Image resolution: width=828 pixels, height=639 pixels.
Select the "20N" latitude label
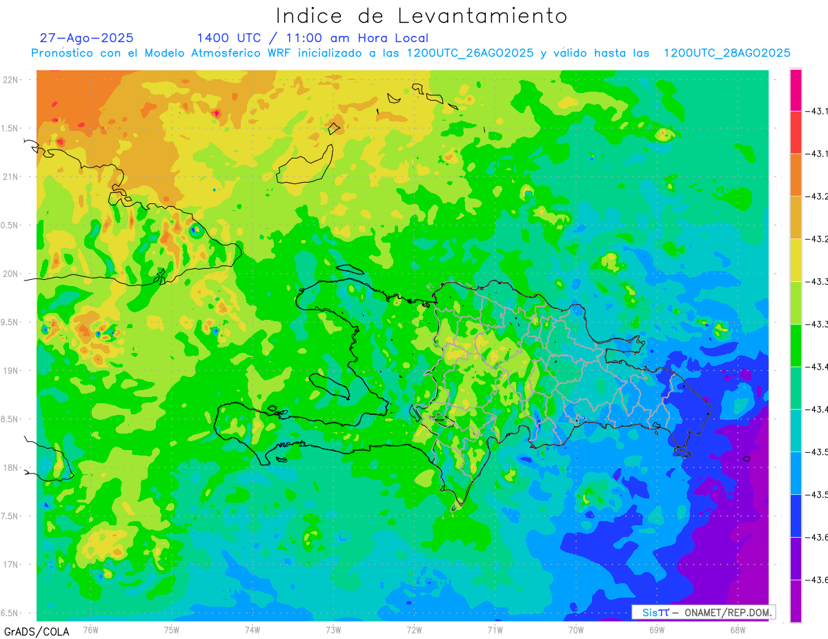[10, 274]
